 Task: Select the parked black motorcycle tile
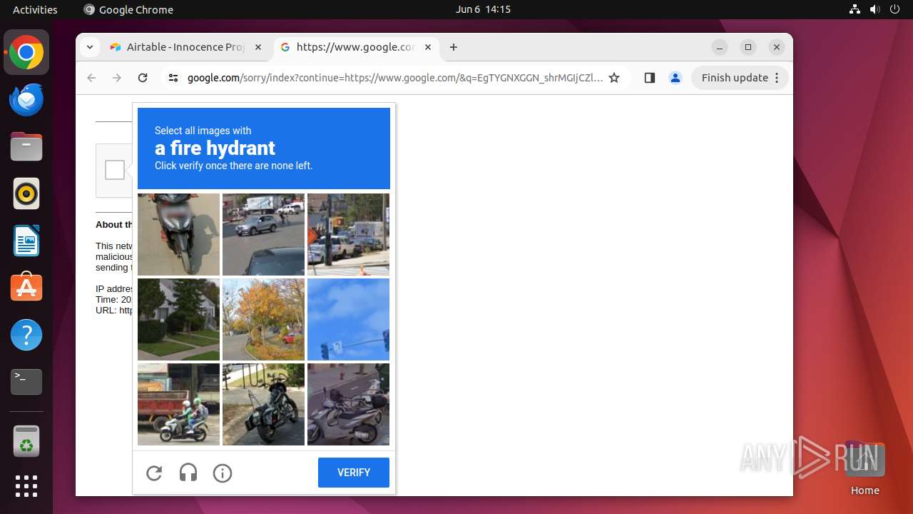(x=263, y=404)
